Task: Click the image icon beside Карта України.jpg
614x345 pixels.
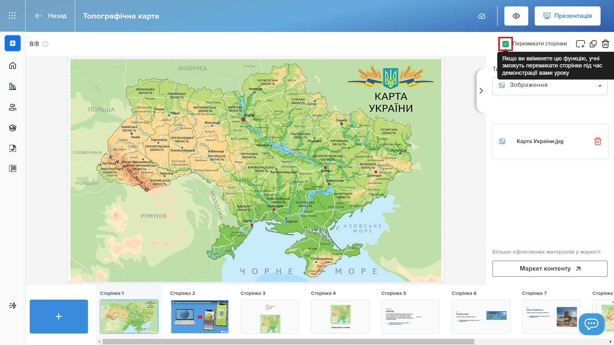Action: click(502, 141)
